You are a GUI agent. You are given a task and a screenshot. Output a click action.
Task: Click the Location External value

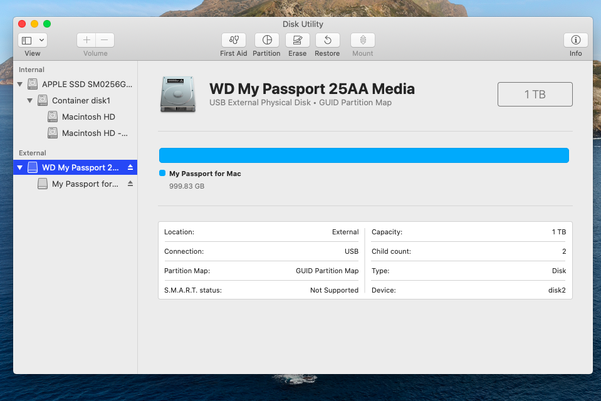pyautogui.click(x=345, y=232)
